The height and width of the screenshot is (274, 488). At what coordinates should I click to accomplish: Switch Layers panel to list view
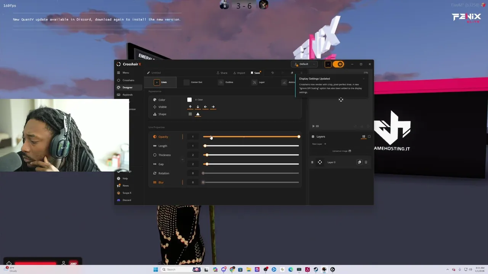(x=364, y=137)
